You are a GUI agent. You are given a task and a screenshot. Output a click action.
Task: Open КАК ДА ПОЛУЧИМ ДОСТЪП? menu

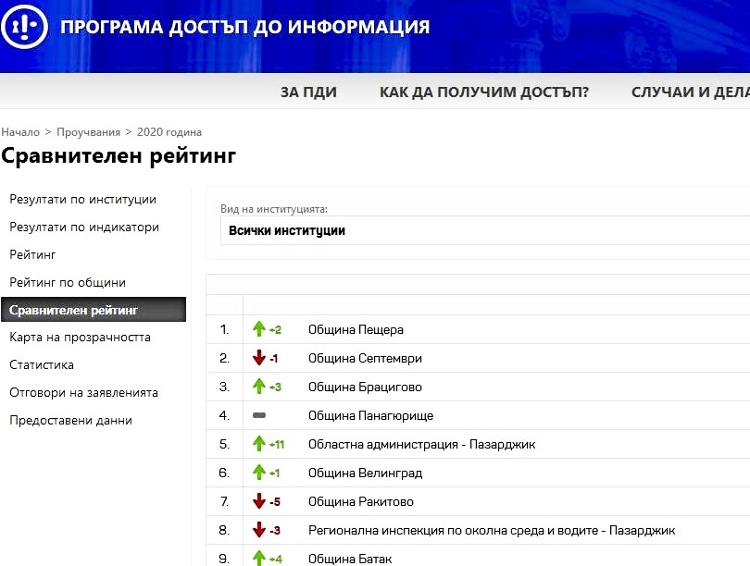pos(484,92)
